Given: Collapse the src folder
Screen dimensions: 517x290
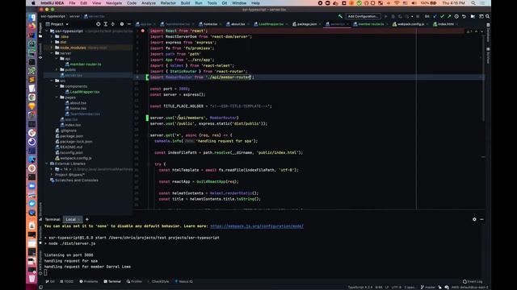Looking at the screenshot, I should pos(52,81).
